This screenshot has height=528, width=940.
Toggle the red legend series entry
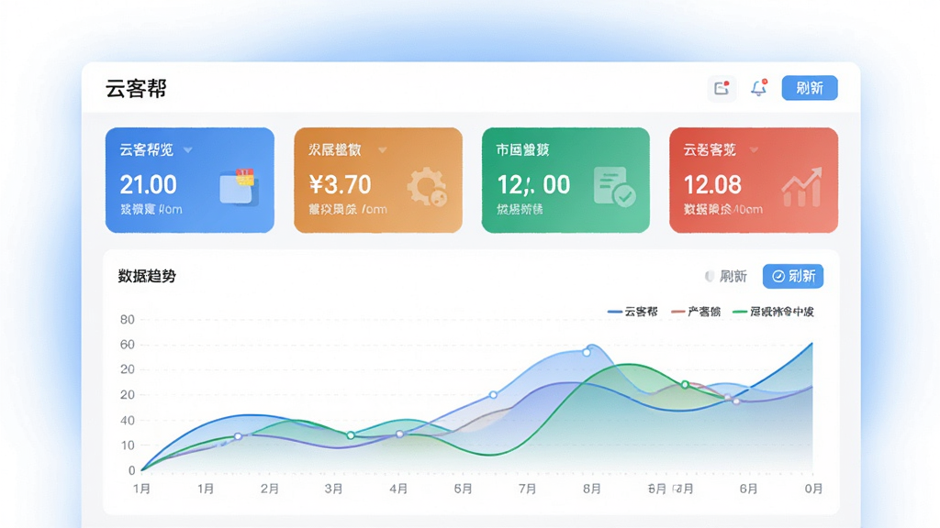point(696,312)
